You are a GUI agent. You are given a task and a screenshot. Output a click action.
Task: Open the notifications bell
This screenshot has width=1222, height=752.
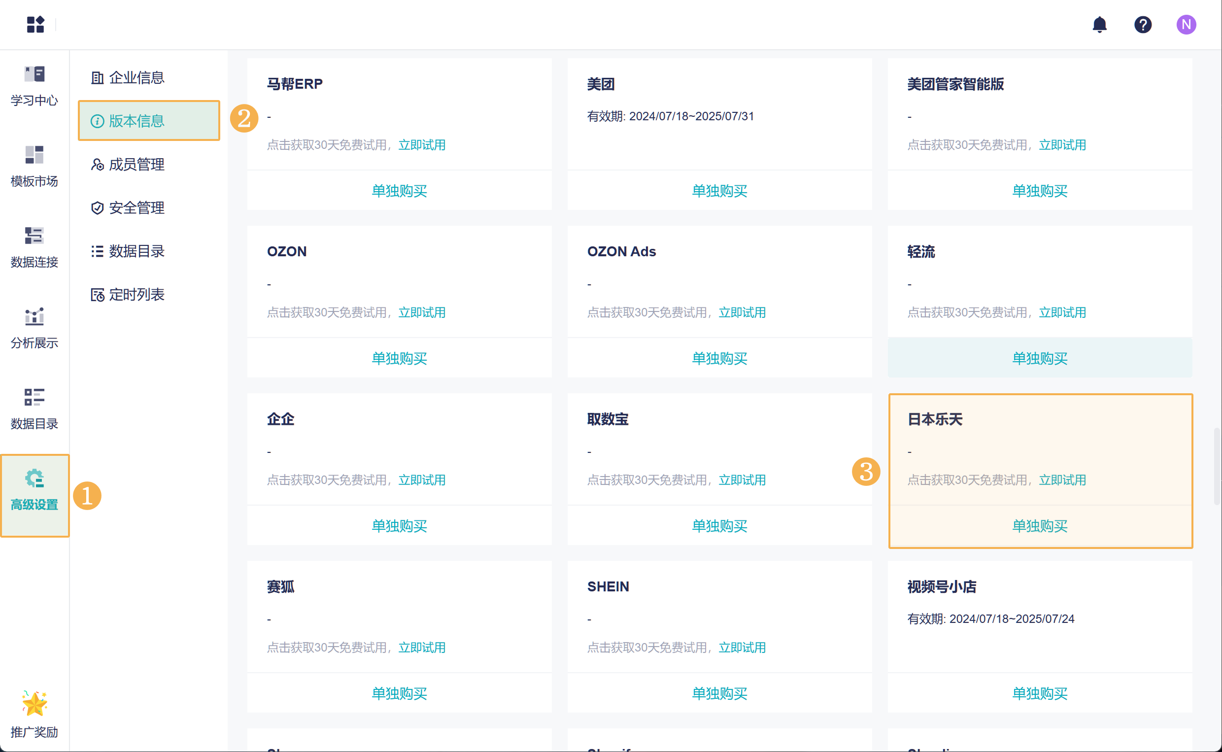tap(1099, 24)
